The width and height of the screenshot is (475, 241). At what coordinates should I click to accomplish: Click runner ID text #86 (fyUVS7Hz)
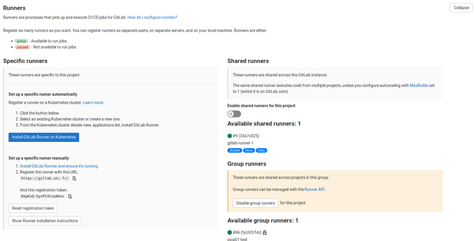247,233
